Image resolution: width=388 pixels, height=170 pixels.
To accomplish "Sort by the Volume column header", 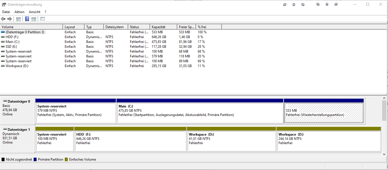I will click(x=31, y=27).
